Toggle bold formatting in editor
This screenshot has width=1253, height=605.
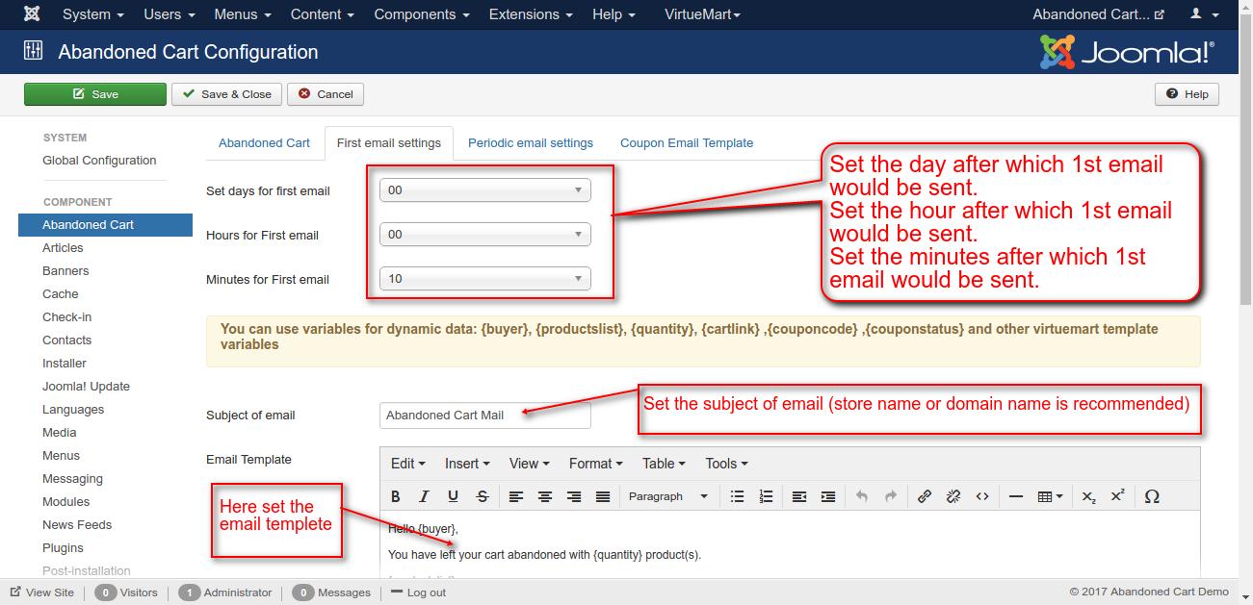click(395, 496)
